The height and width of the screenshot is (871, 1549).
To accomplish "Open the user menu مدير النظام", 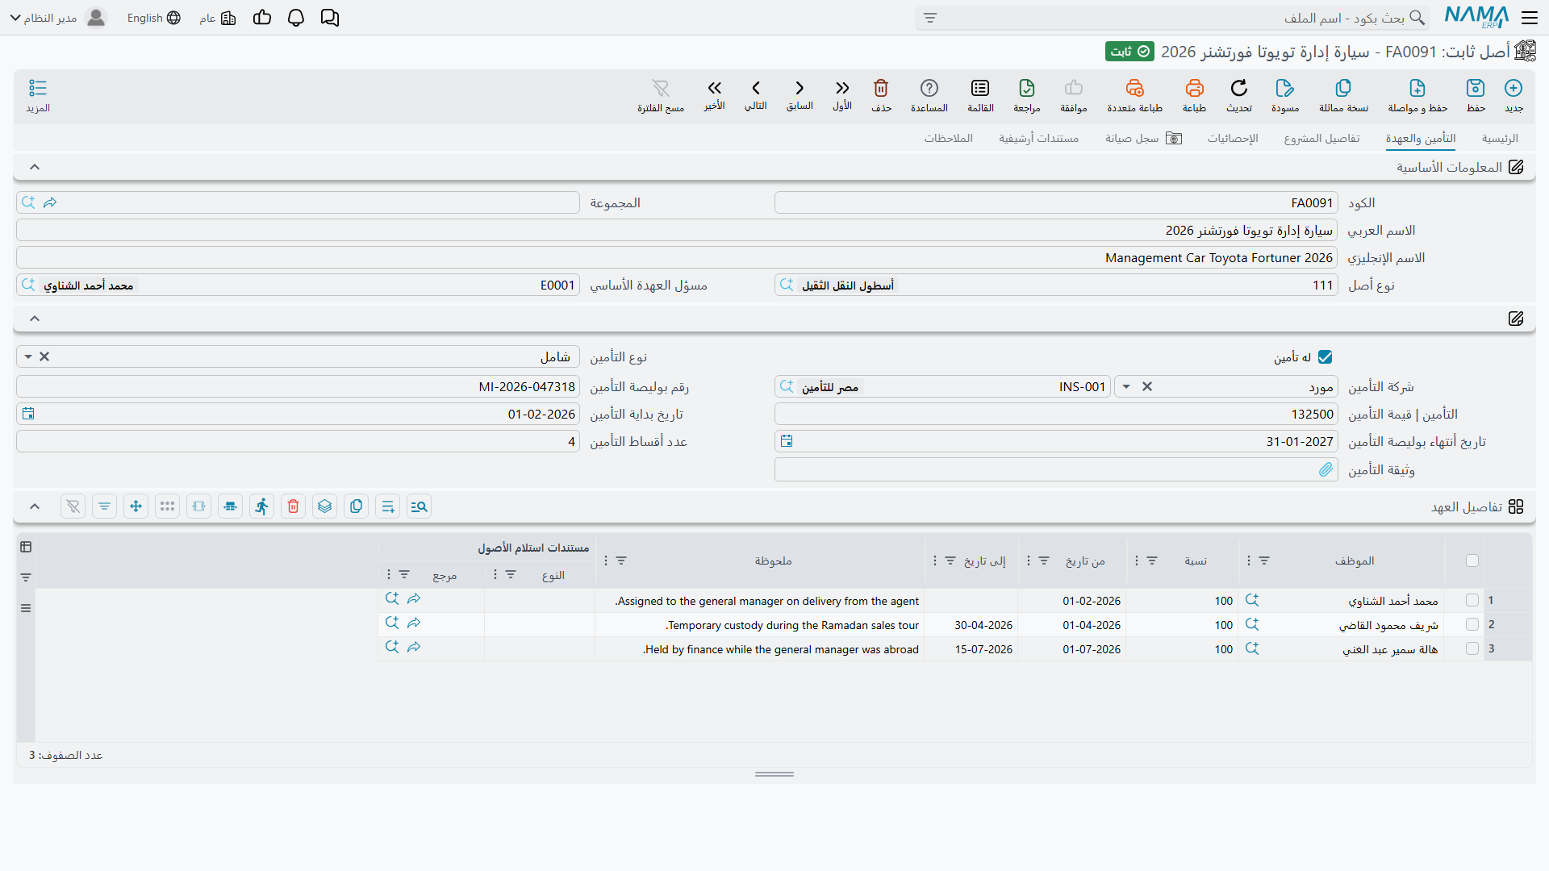I will (x=58, y=18).
